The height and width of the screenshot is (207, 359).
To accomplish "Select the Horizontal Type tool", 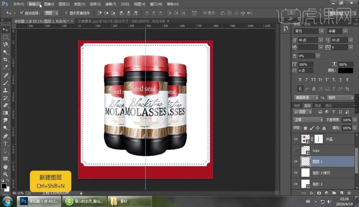I will click(x=5, y=143).
